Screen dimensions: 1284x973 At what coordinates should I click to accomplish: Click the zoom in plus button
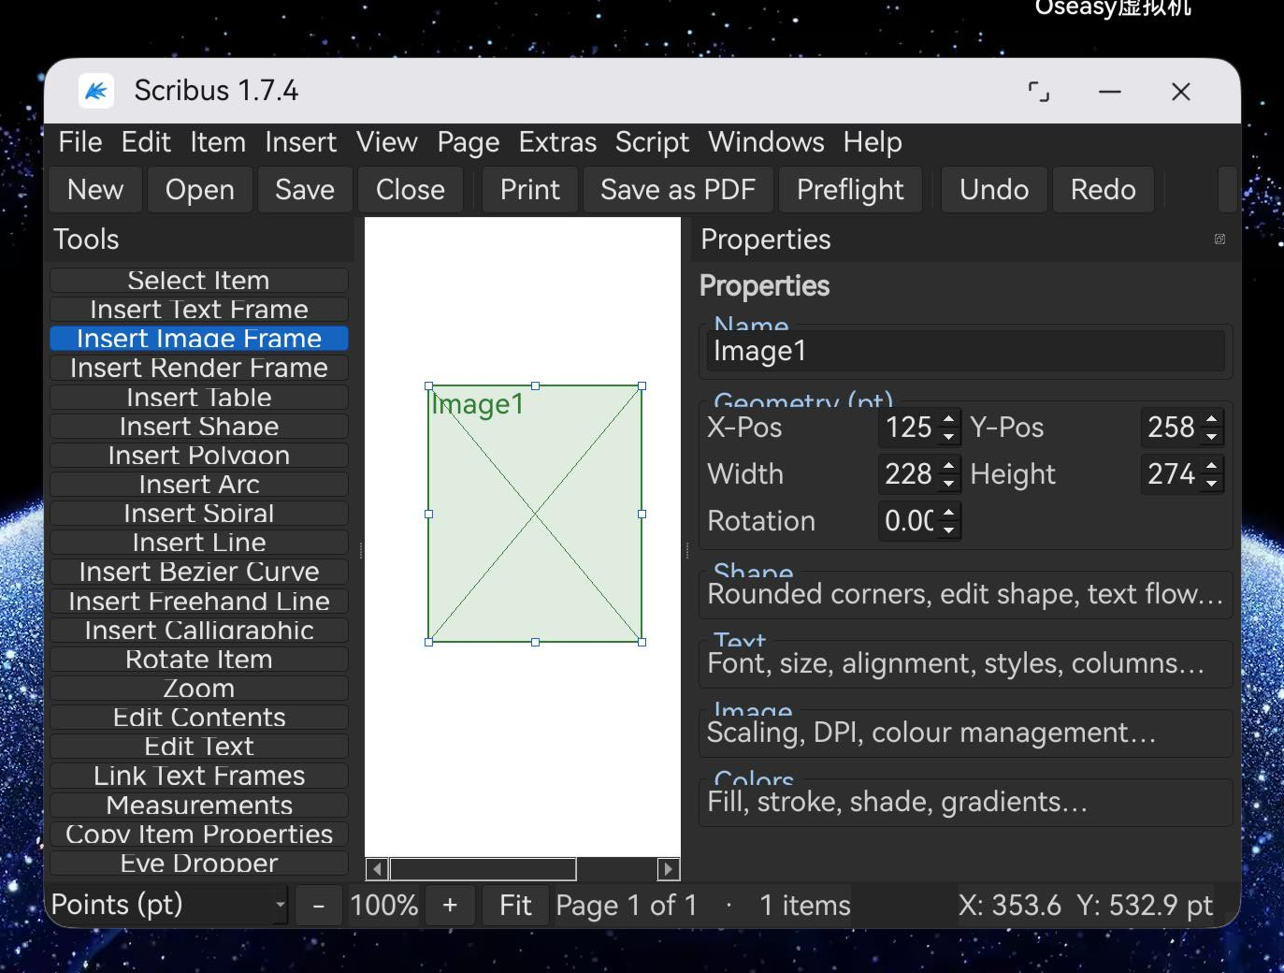[x=450, y=906]
